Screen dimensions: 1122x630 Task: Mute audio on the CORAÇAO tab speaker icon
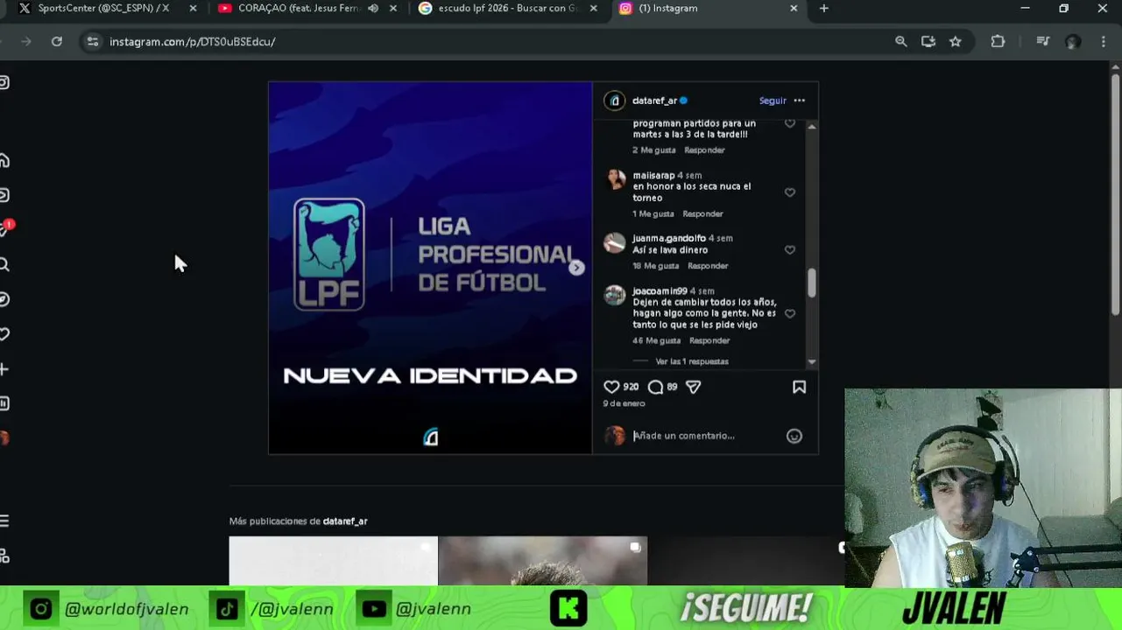(x=373, y=8)
